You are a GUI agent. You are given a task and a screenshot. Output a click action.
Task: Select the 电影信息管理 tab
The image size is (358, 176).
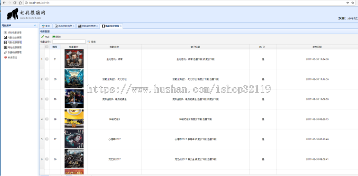click(x=111, y=26)
